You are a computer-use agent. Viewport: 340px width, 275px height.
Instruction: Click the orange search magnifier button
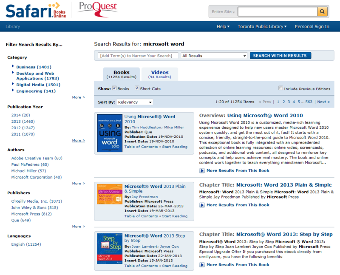323,11
